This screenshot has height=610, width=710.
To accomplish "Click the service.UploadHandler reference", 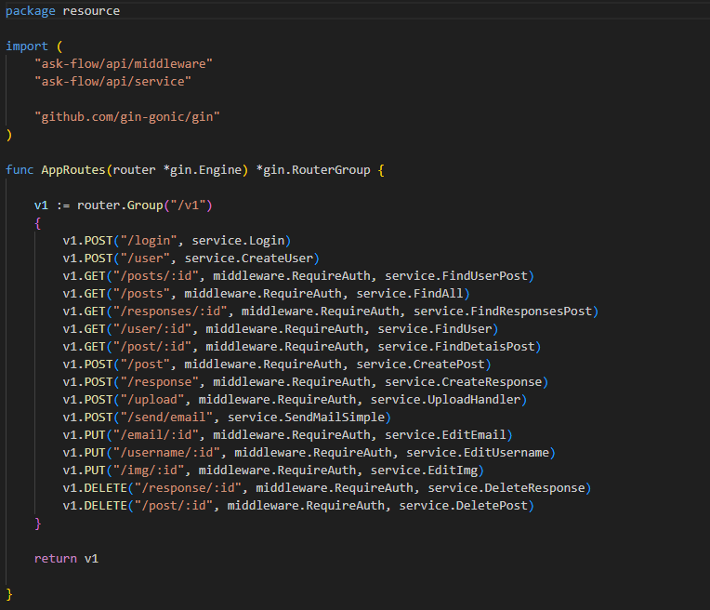I will [449, 399].
